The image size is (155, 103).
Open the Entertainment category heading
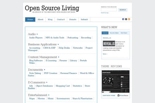tap(37, 95)
